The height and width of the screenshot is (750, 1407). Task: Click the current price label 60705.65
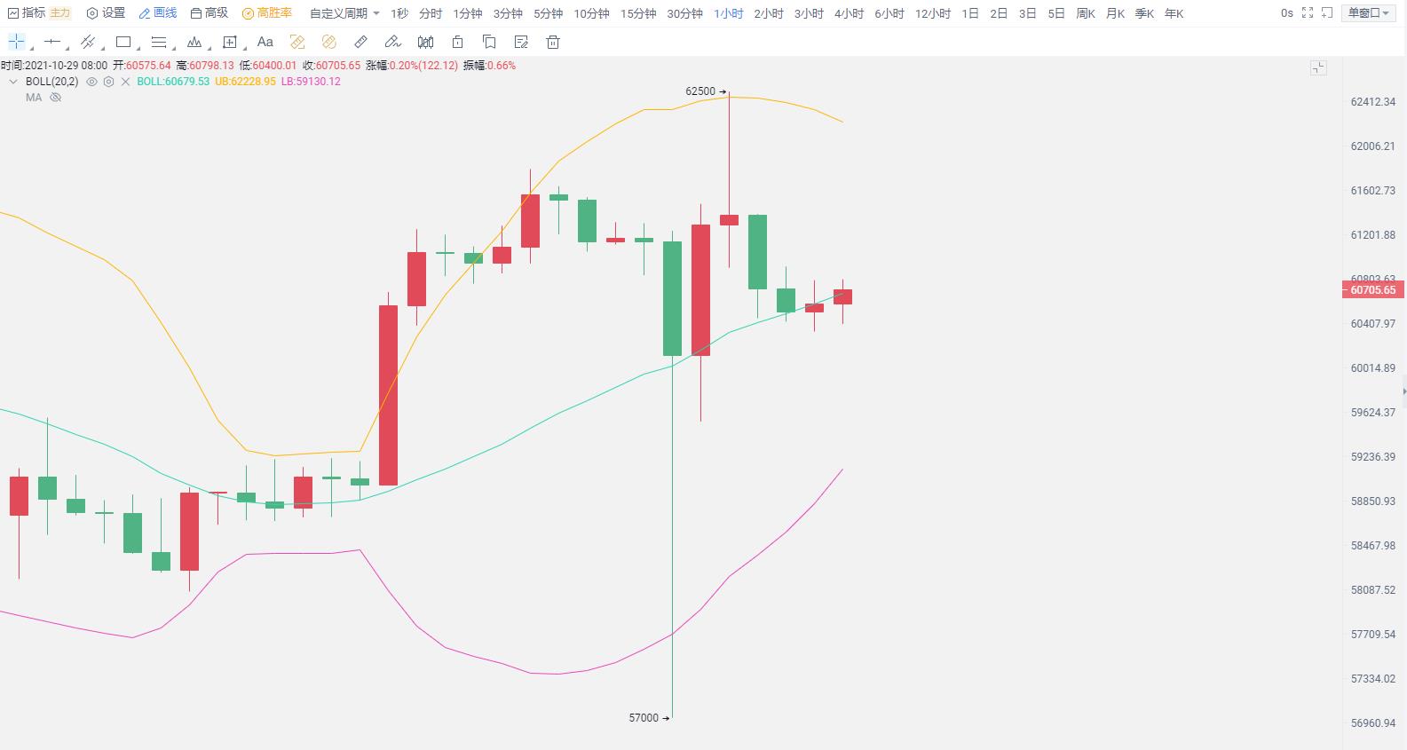point(1372,290)
